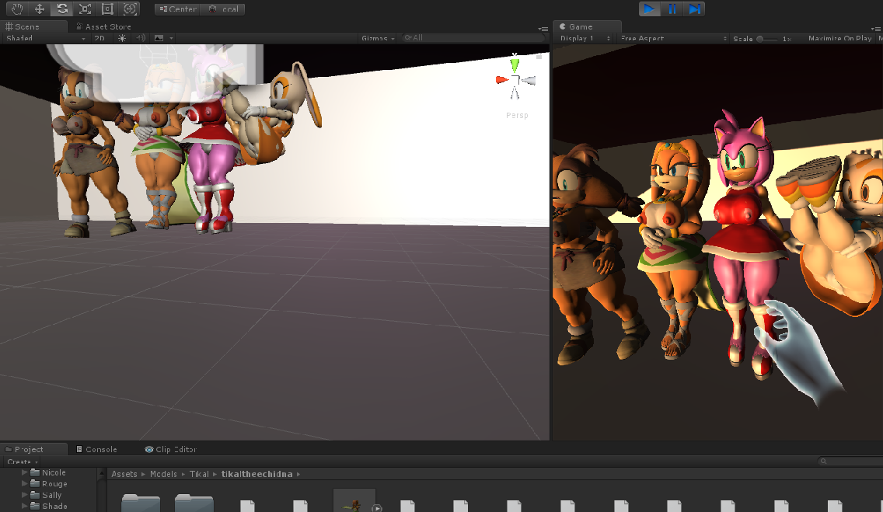Screen dimensions: 883x512
Task: Select the Rotate tool
Action: (x=62, y=9)
